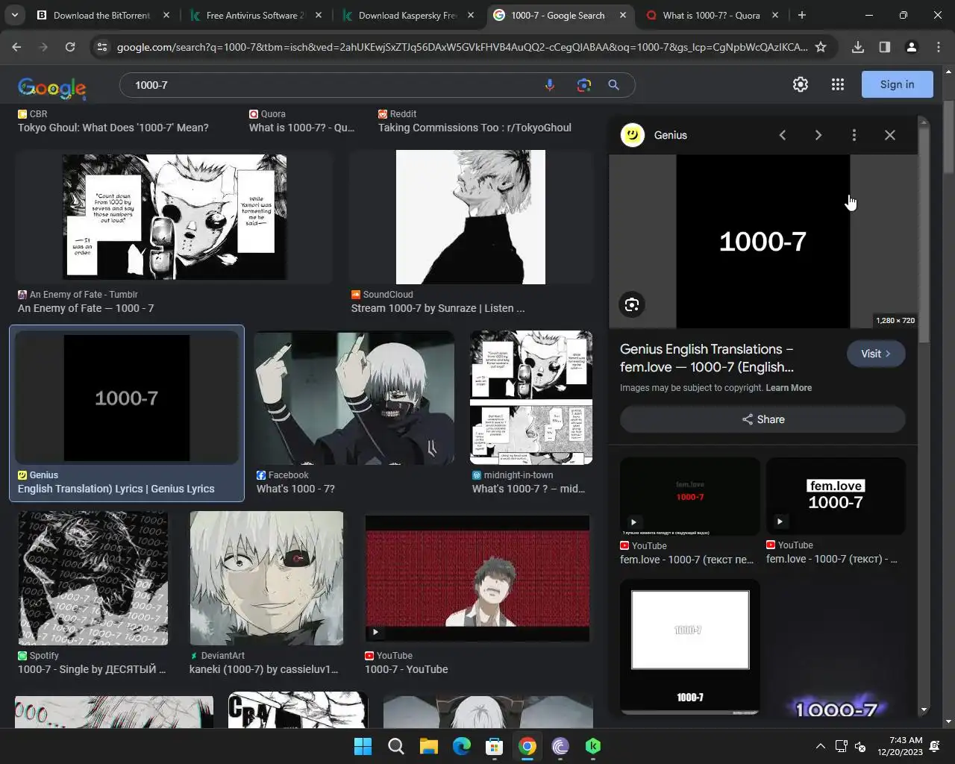955x764 pixels.
Task: Open the Genius English Translations title link
Action: tap(707, 358)
